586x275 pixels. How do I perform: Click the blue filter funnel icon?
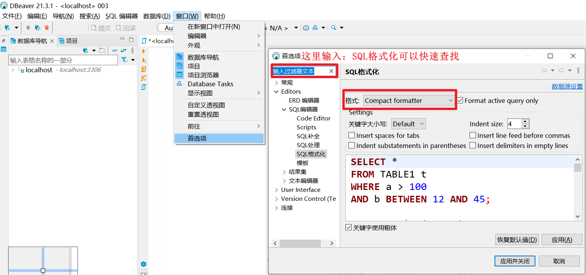pyautogui.click(x=124, y=60)
